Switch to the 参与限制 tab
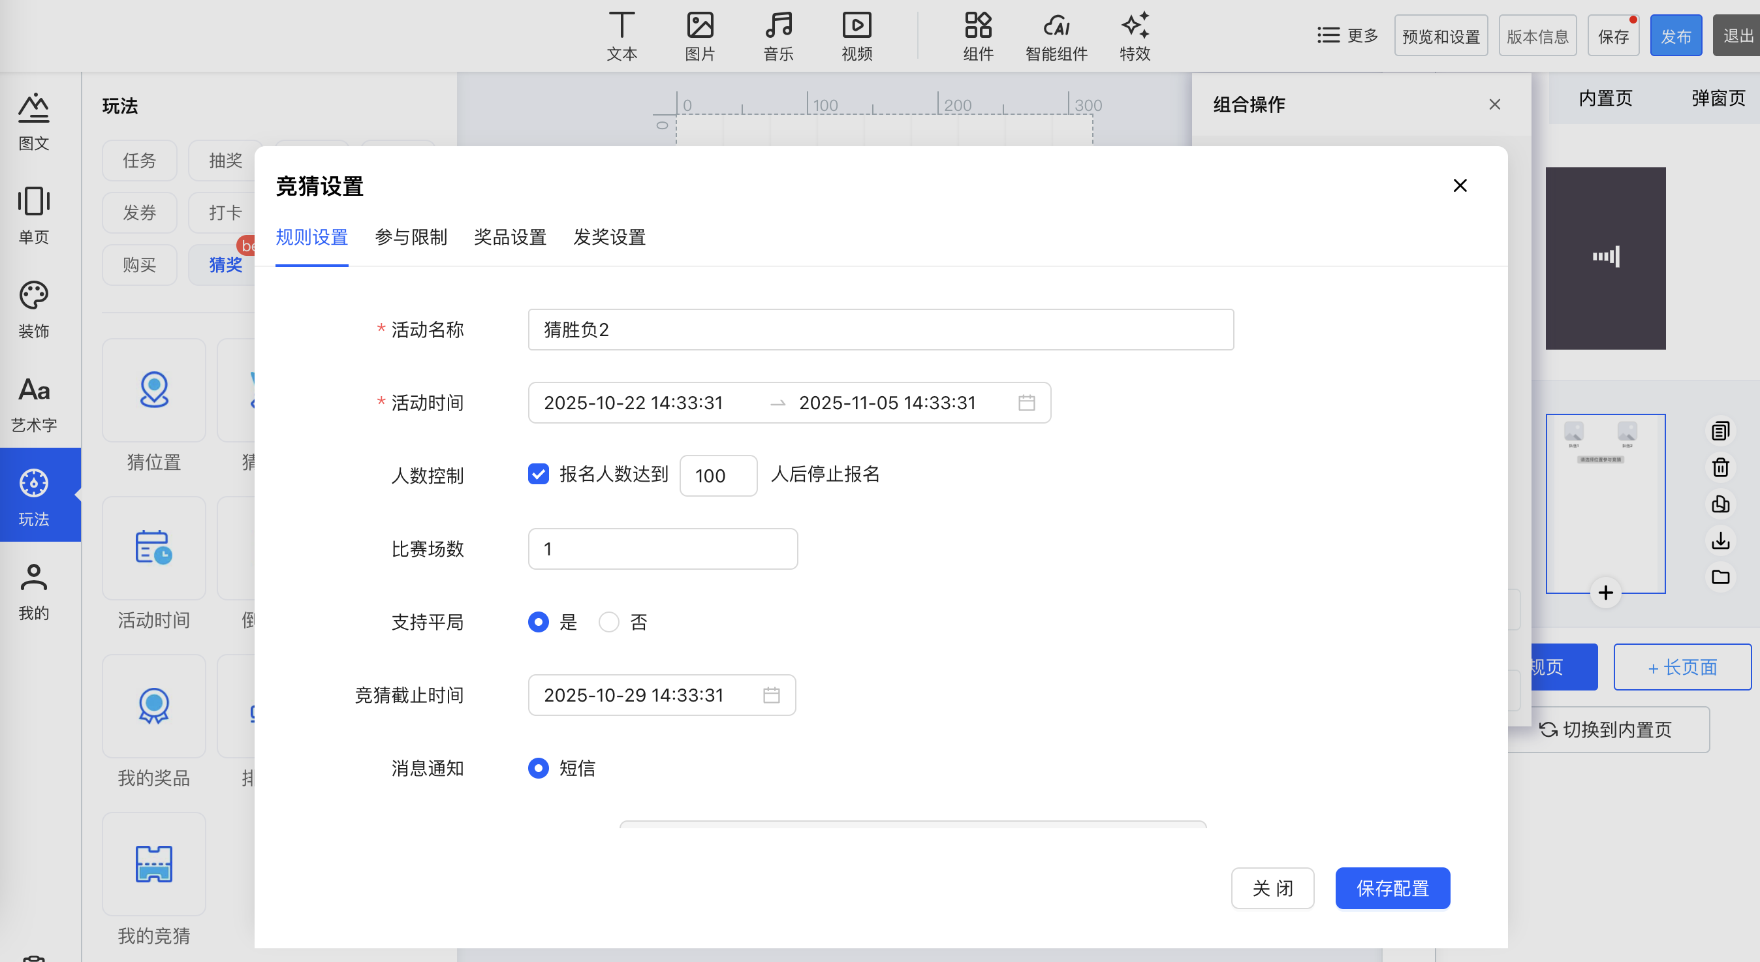This screenshot has height=962, width=1760. pyautogui.click(x=411, y=237)
